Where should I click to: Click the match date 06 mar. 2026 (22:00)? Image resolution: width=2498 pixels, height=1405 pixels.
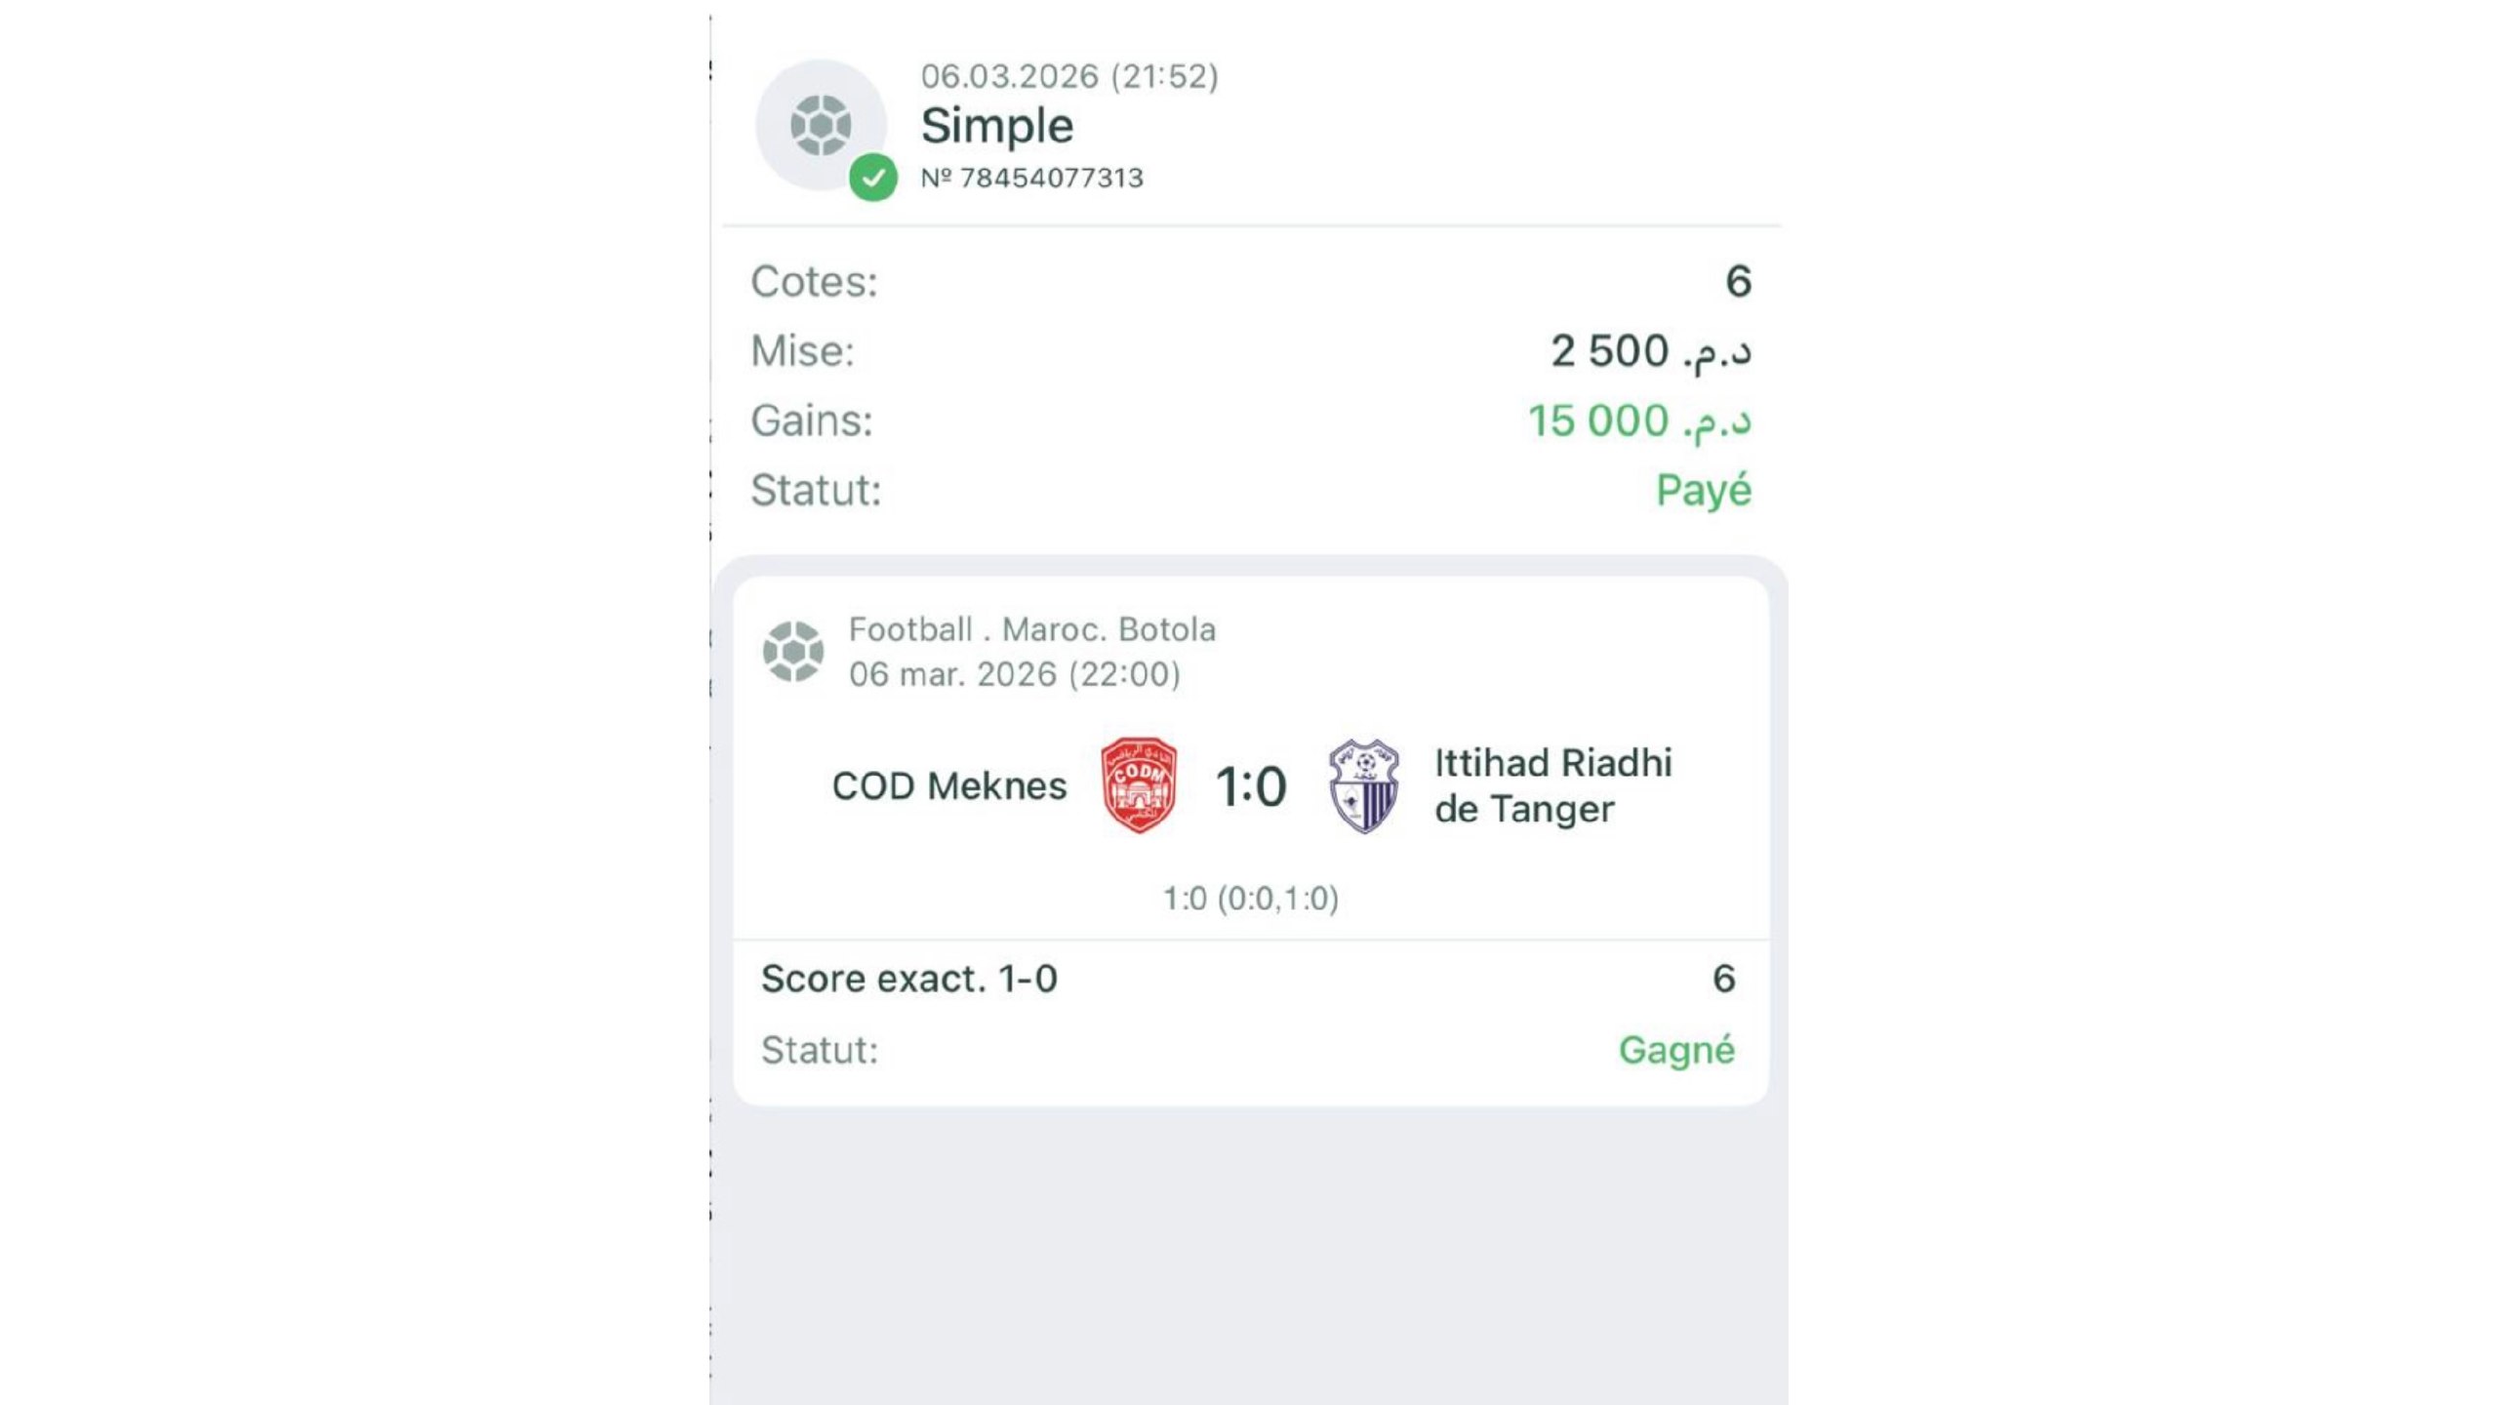(x=1015, y=674)
